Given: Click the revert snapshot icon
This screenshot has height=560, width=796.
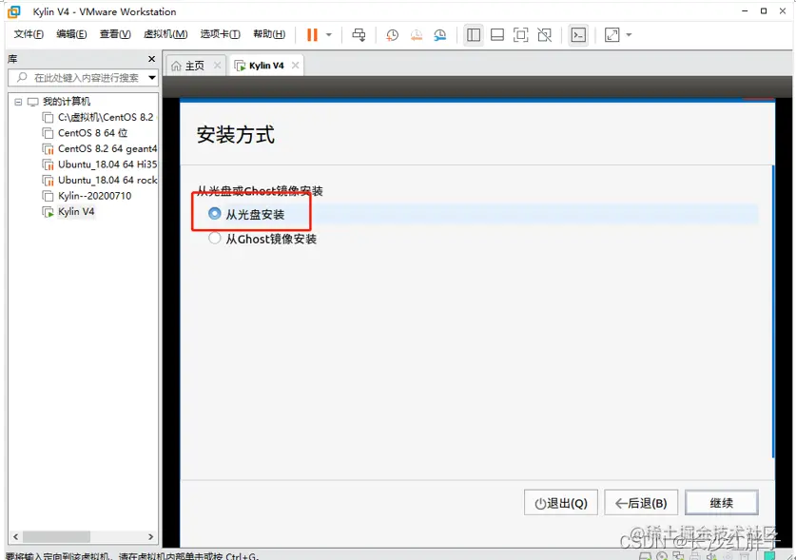Looking at the screenshot, I should coord(417,35).
